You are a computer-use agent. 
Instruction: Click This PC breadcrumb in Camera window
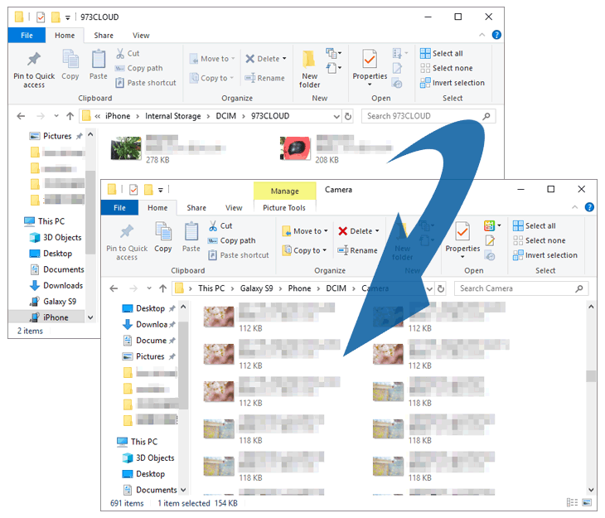click(211, 288)
